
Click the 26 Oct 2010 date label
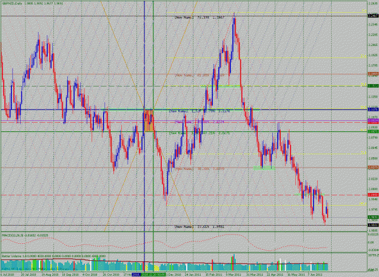[x=111, y=275]
